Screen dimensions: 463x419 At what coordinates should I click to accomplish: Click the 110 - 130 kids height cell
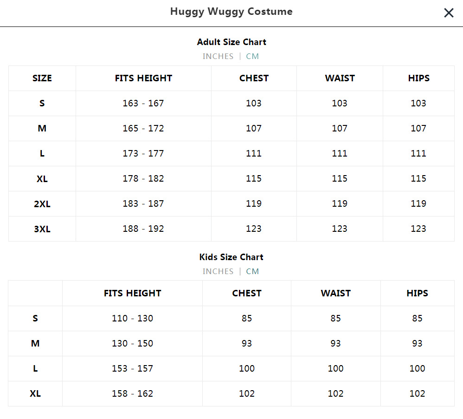tap(132, 318)
